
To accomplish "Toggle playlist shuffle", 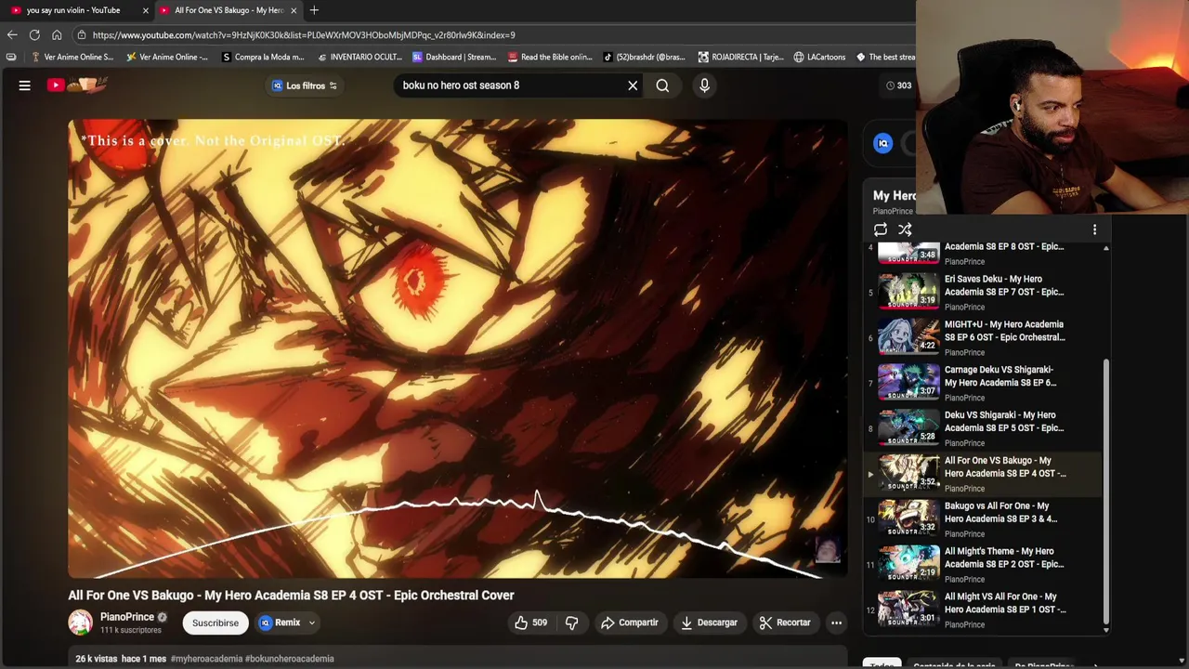I will point(905,230).
